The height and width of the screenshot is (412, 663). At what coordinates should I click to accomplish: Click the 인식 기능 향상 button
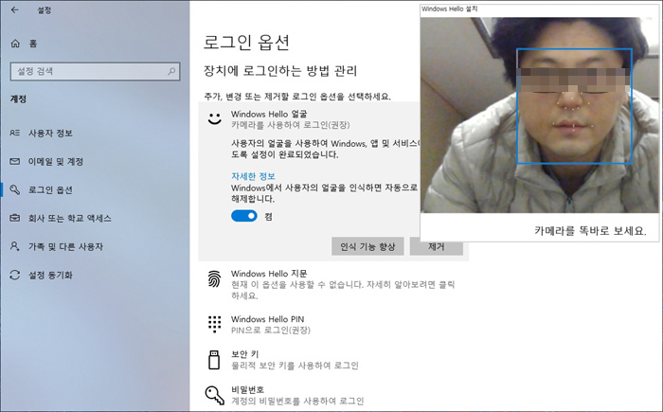pyautogui.click(x=367, y=246)
